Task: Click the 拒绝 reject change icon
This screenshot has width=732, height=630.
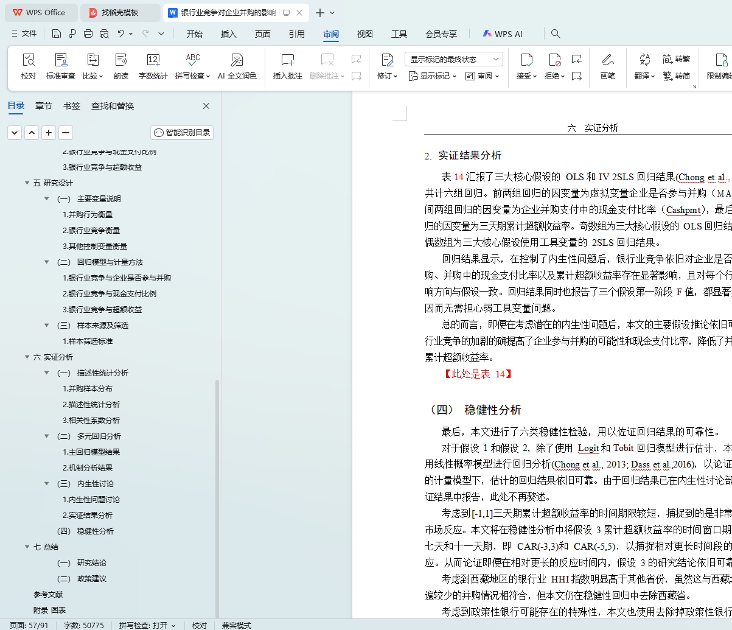Action: point(554,60)
